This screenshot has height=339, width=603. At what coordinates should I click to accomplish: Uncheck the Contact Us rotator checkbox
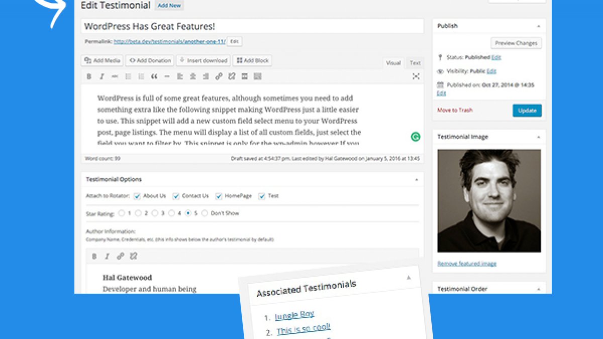click(x=175, y=196)
